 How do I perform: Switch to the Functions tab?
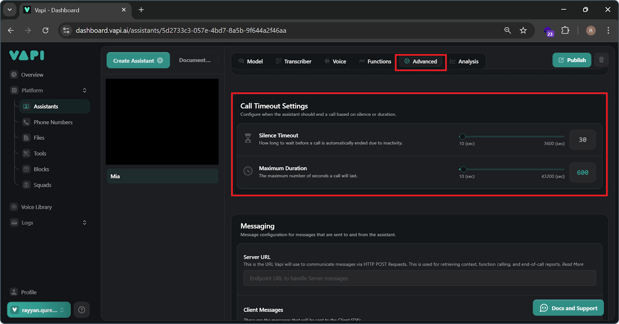click(x=375, y=61)
